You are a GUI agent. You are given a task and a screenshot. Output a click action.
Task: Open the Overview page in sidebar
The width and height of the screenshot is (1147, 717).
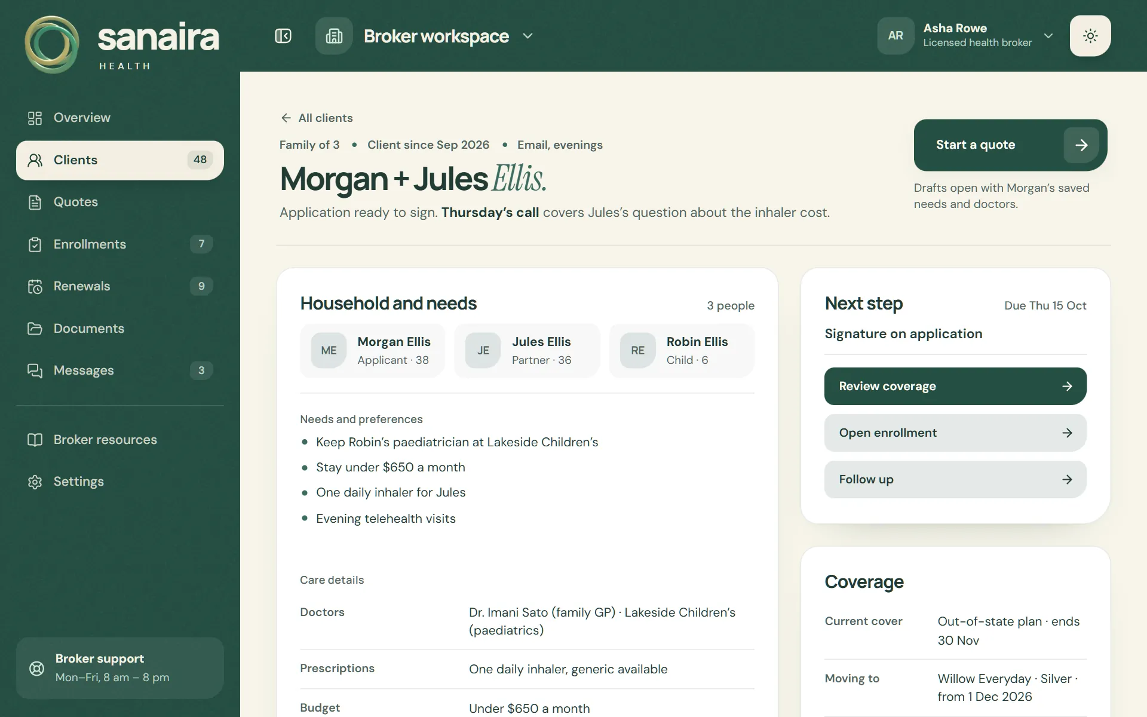tap(120, 118)
